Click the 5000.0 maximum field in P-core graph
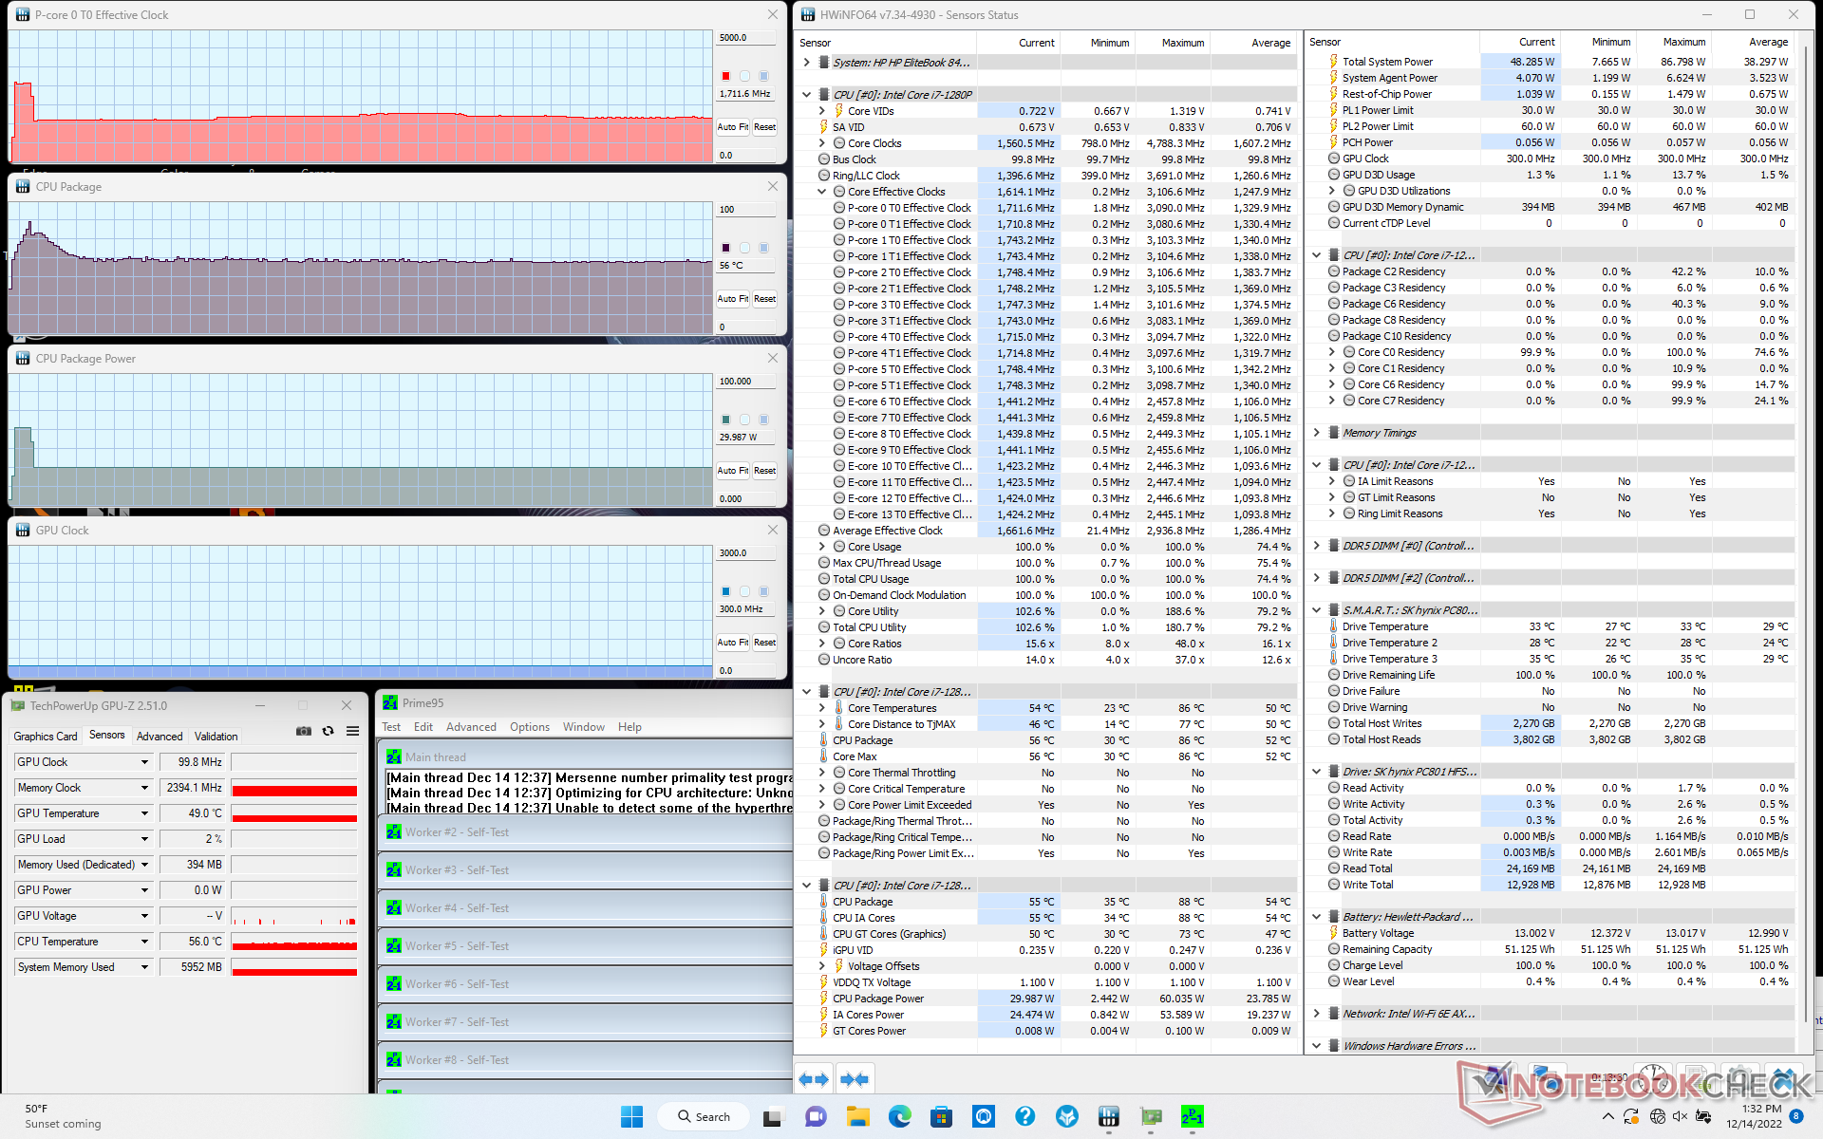This screenshot has width=1823, height=1139. coord(746,38)
